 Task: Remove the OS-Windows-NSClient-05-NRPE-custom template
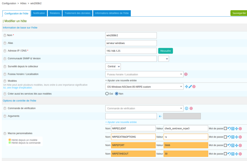click(x=194, y=87)
